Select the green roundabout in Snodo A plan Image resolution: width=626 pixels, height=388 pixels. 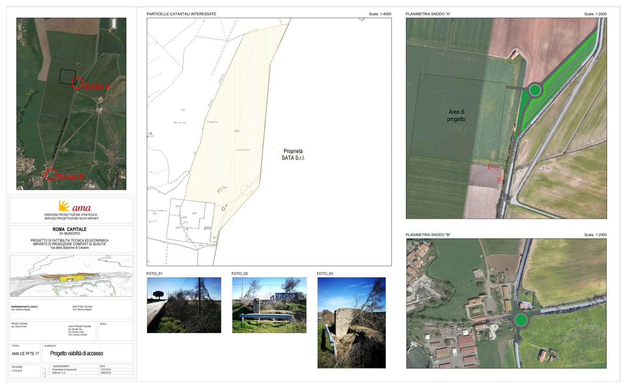point(535,90)
